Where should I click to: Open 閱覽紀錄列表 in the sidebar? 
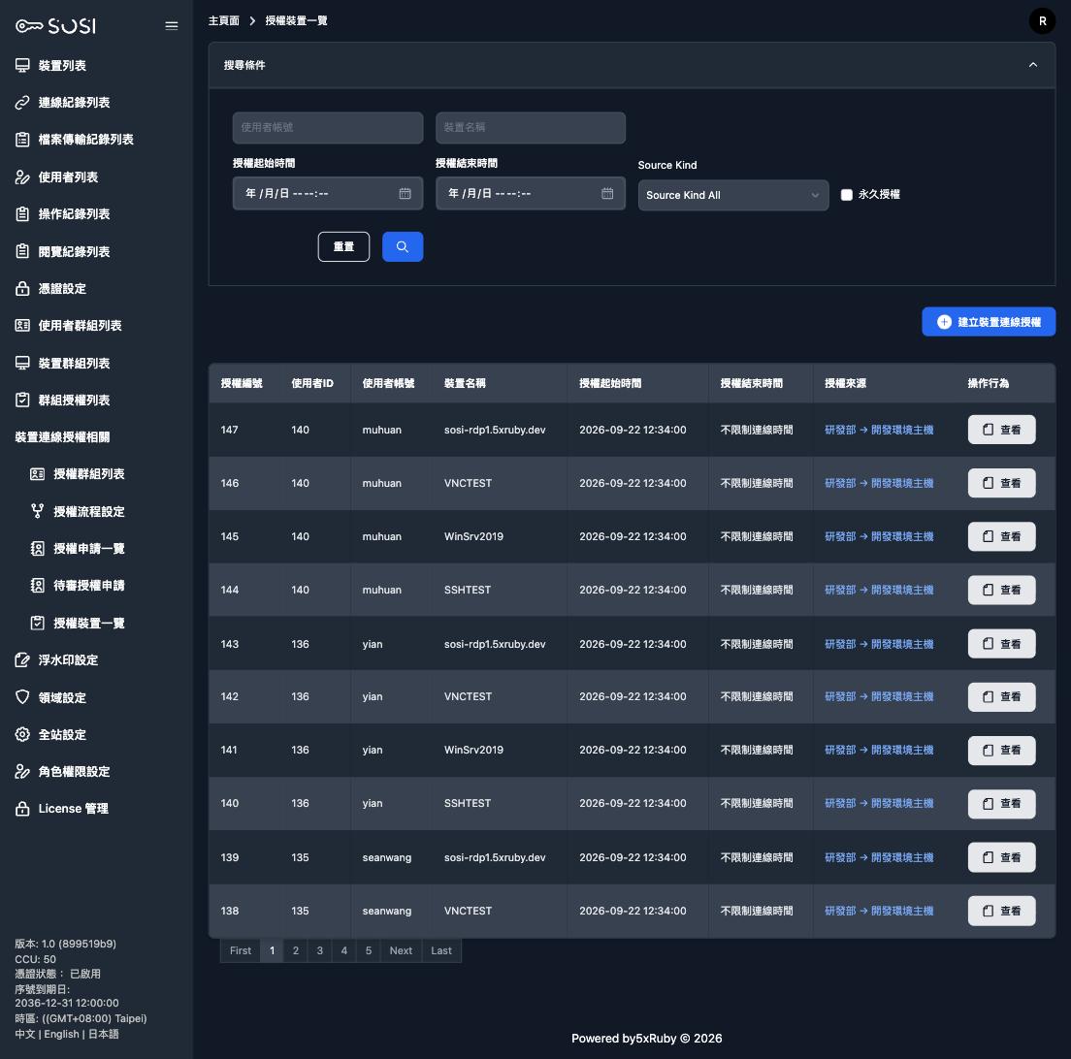[74, 251]
